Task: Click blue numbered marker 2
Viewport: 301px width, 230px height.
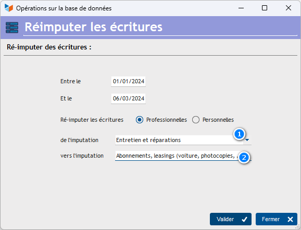Action: (244, 158)
